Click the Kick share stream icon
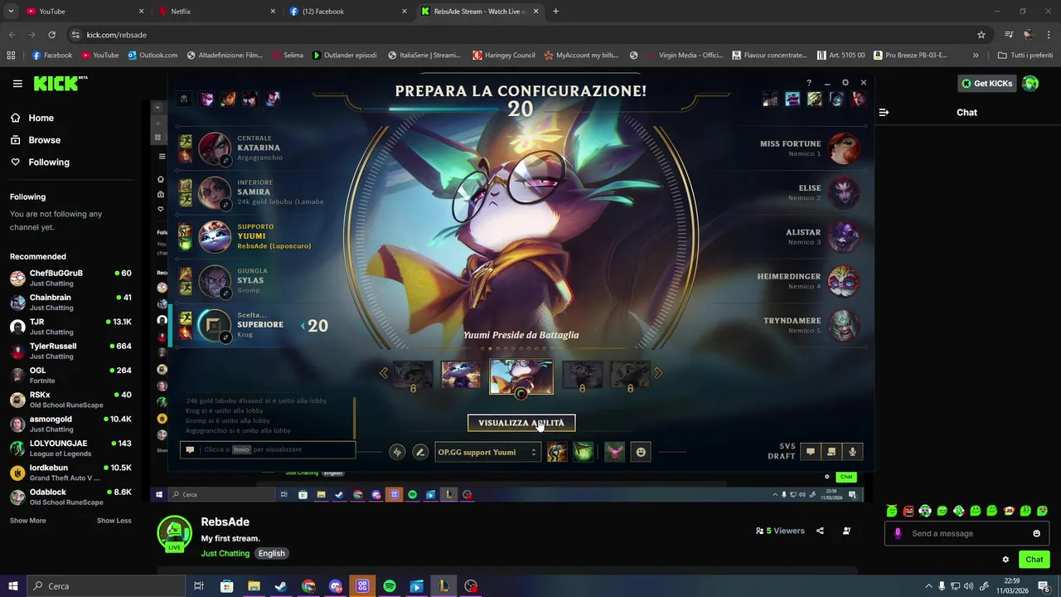Screen dimensions: 1061x597 pos(820,531)
